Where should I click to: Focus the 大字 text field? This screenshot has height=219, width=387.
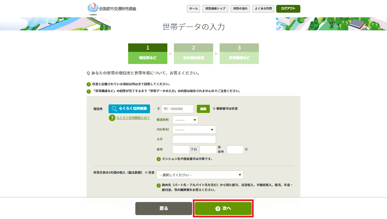[194, 140]
